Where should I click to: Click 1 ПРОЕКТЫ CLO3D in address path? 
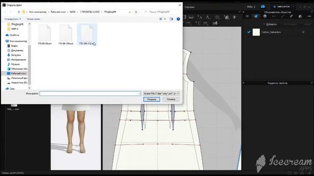pos(90,12)
